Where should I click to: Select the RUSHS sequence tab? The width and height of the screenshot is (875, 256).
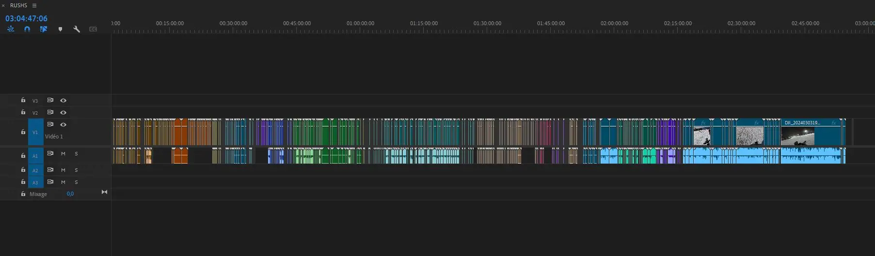(18, 5)
